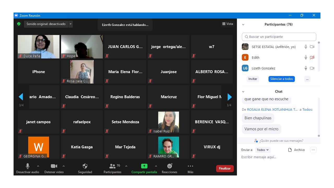This screenshot has height=188, width=334.
Task: Select the Hope video thumbnail
Action: (82, 47)
